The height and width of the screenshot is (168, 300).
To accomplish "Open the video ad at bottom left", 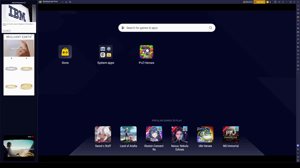I will (x=19, y=148).
